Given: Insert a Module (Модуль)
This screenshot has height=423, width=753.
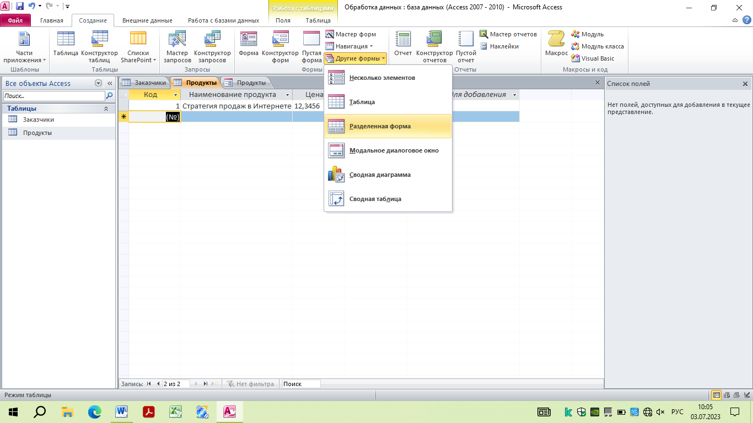Looking at the screenshot, I should (x=588, y=34).
